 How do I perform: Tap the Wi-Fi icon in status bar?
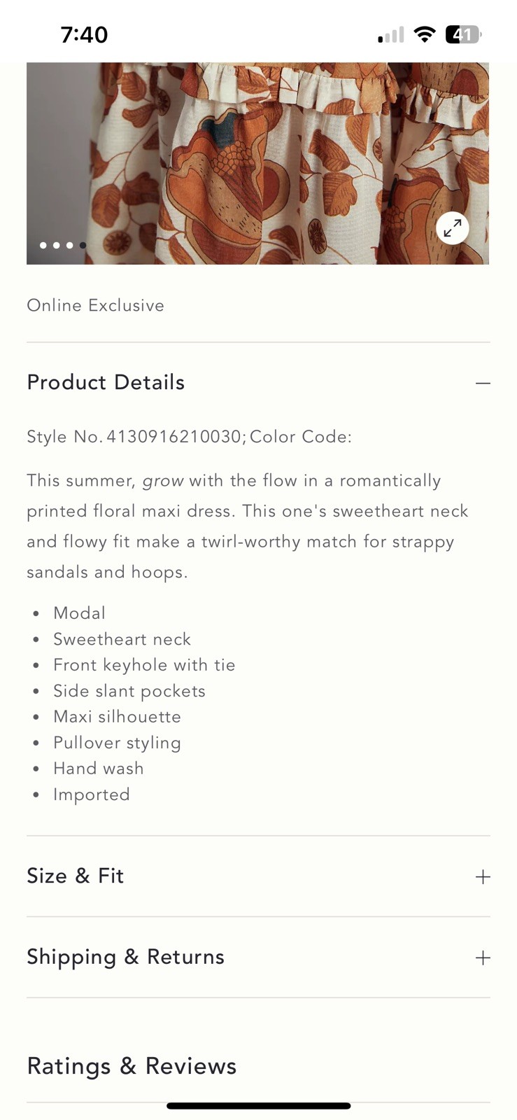(x=424, y=34)
